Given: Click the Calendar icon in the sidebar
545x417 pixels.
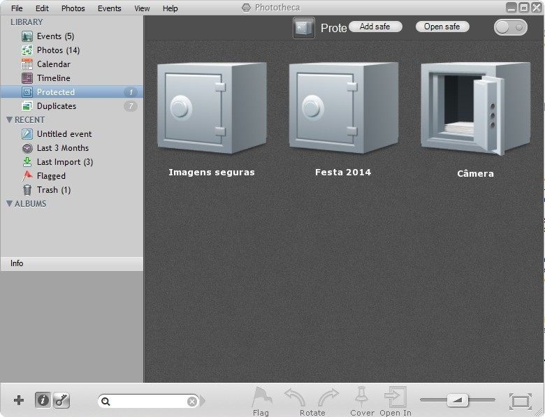Looking at the screenshot, I should 27,64.
